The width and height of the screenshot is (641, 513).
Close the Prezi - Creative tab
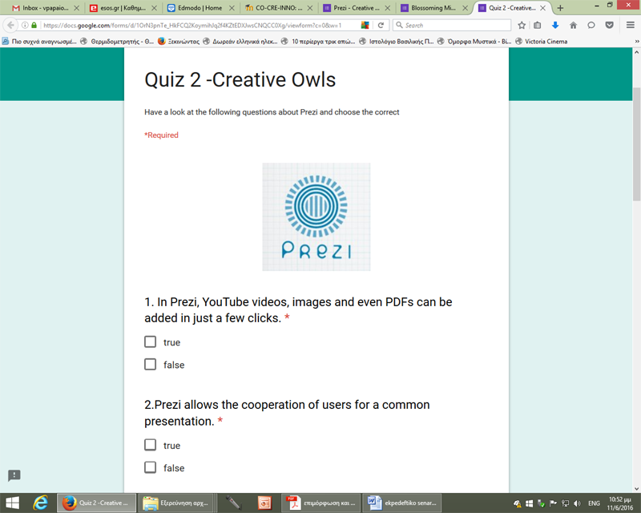click(x=388, y=8)
